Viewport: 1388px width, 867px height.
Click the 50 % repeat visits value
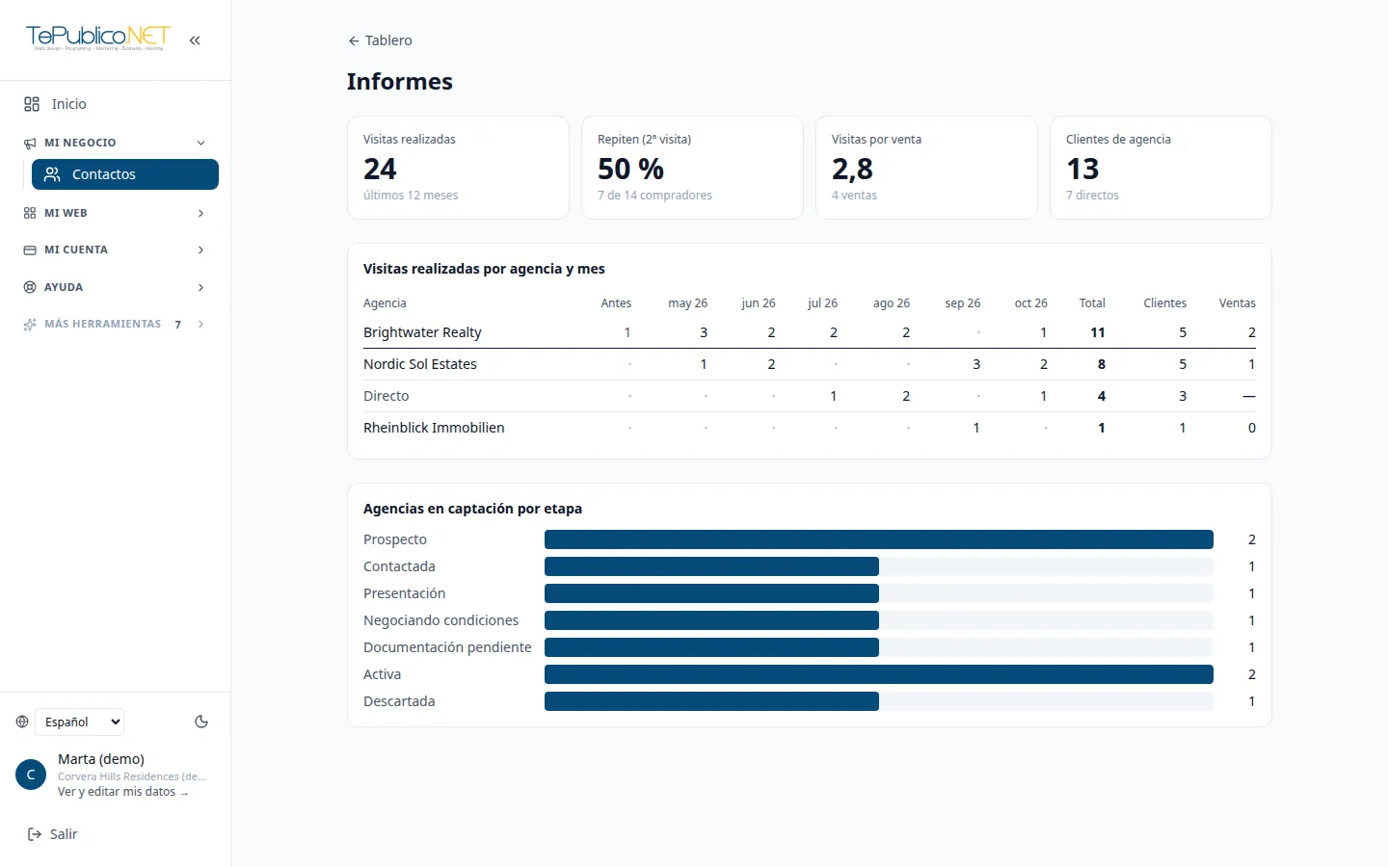click(x=630, y=170)
